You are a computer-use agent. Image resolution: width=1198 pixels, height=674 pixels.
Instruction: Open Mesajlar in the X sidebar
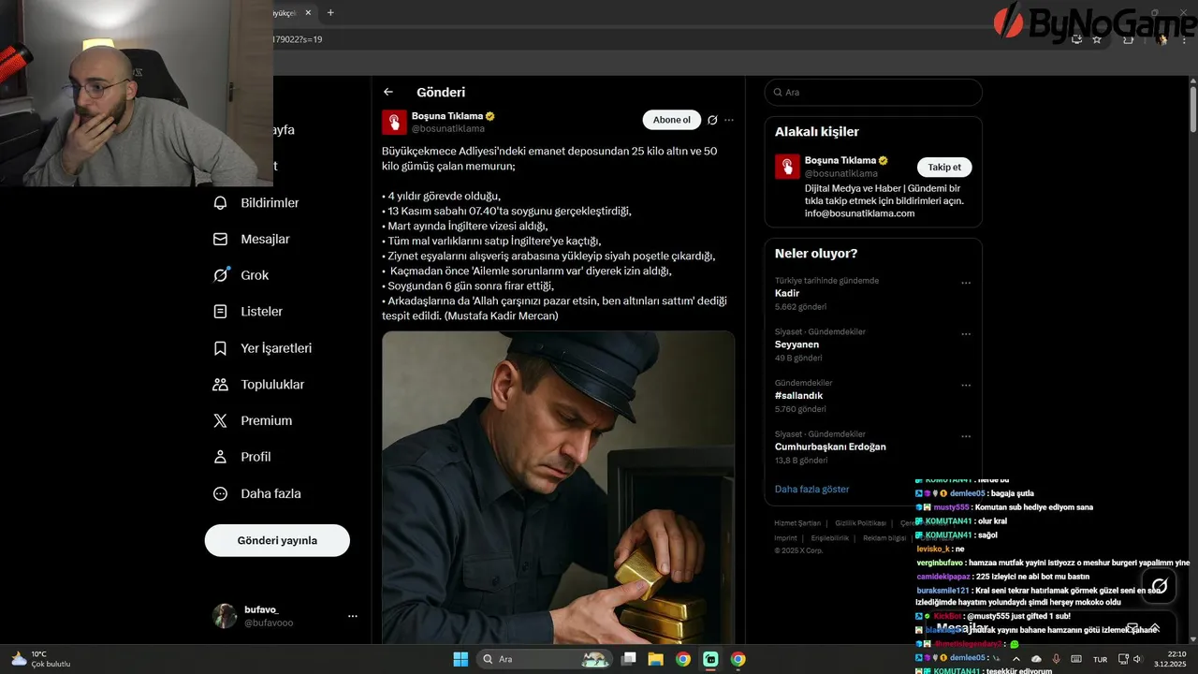point(253,240)
